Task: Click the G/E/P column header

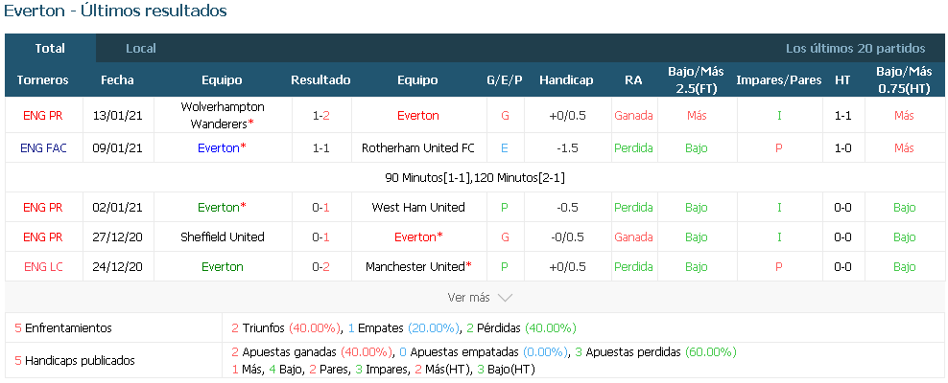Action: [x=505, y=80]
